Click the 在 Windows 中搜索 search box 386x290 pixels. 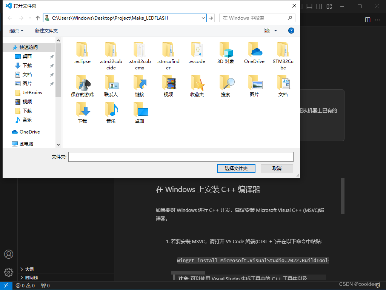[257, 18]
